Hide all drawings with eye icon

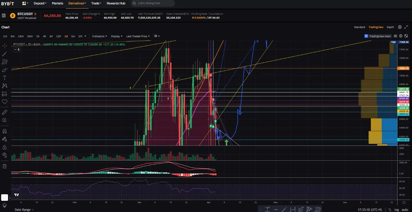click(x=5, y=155)
